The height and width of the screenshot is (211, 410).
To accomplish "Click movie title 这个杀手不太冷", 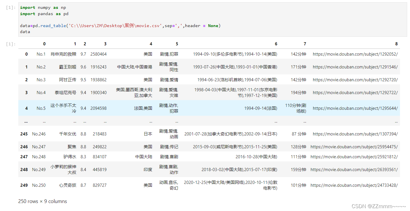I will coord(64,108).
